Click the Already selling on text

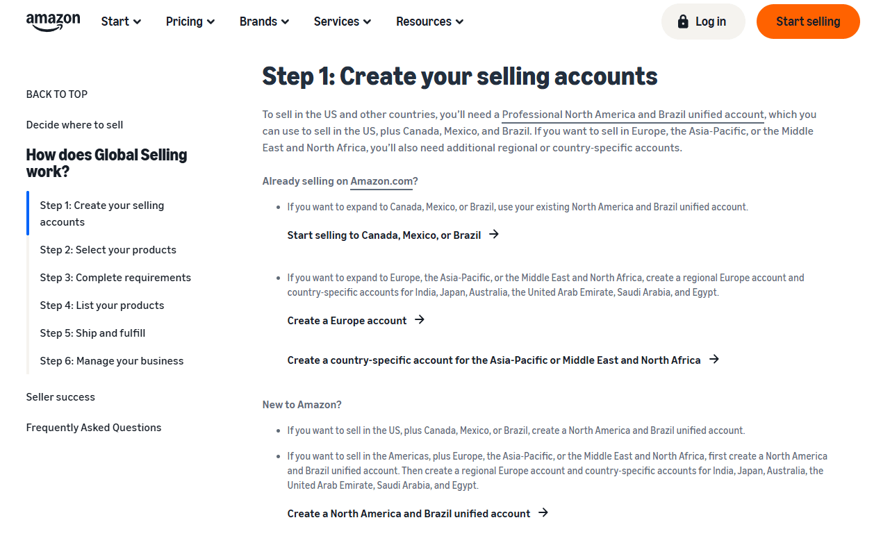[x=305, y=181]
